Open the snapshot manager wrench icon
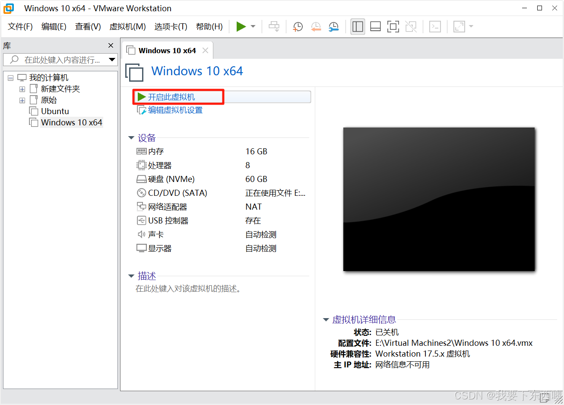564x405 pixels. (x=333, y=27)
